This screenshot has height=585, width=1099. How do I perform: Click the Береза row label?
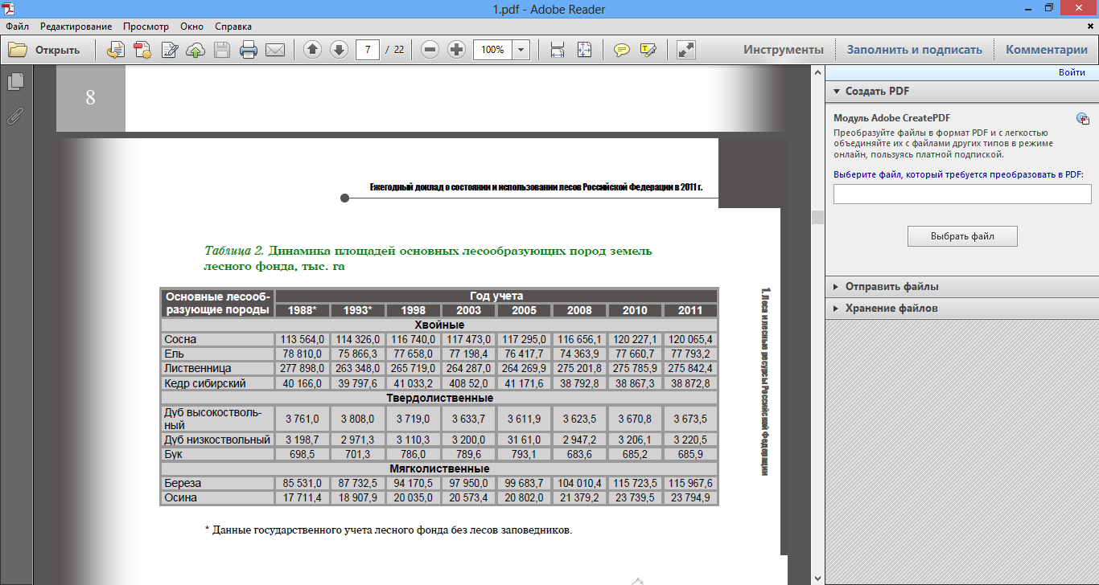[183, 483]
